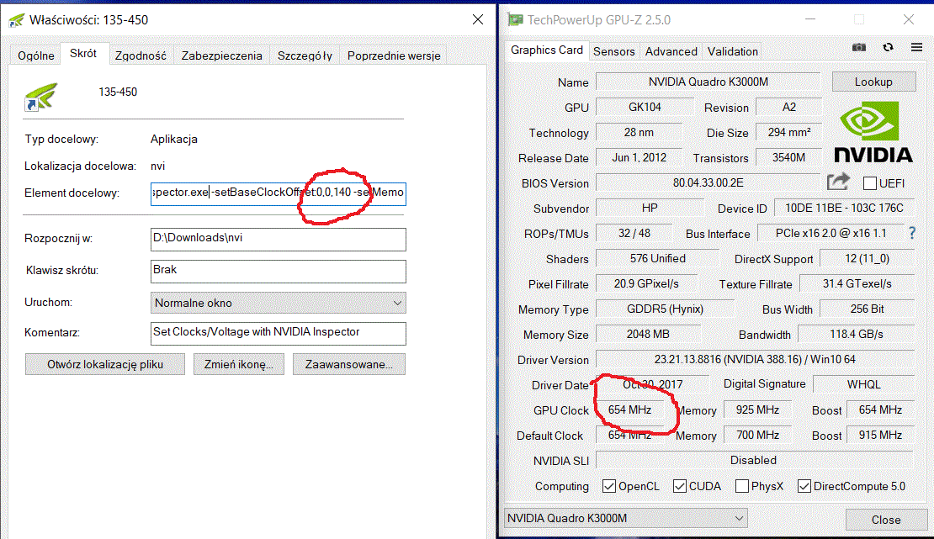This screenshot has width=934, height=539.
Task: Switch to the Zgodność tab
Action: coord(141,55)
